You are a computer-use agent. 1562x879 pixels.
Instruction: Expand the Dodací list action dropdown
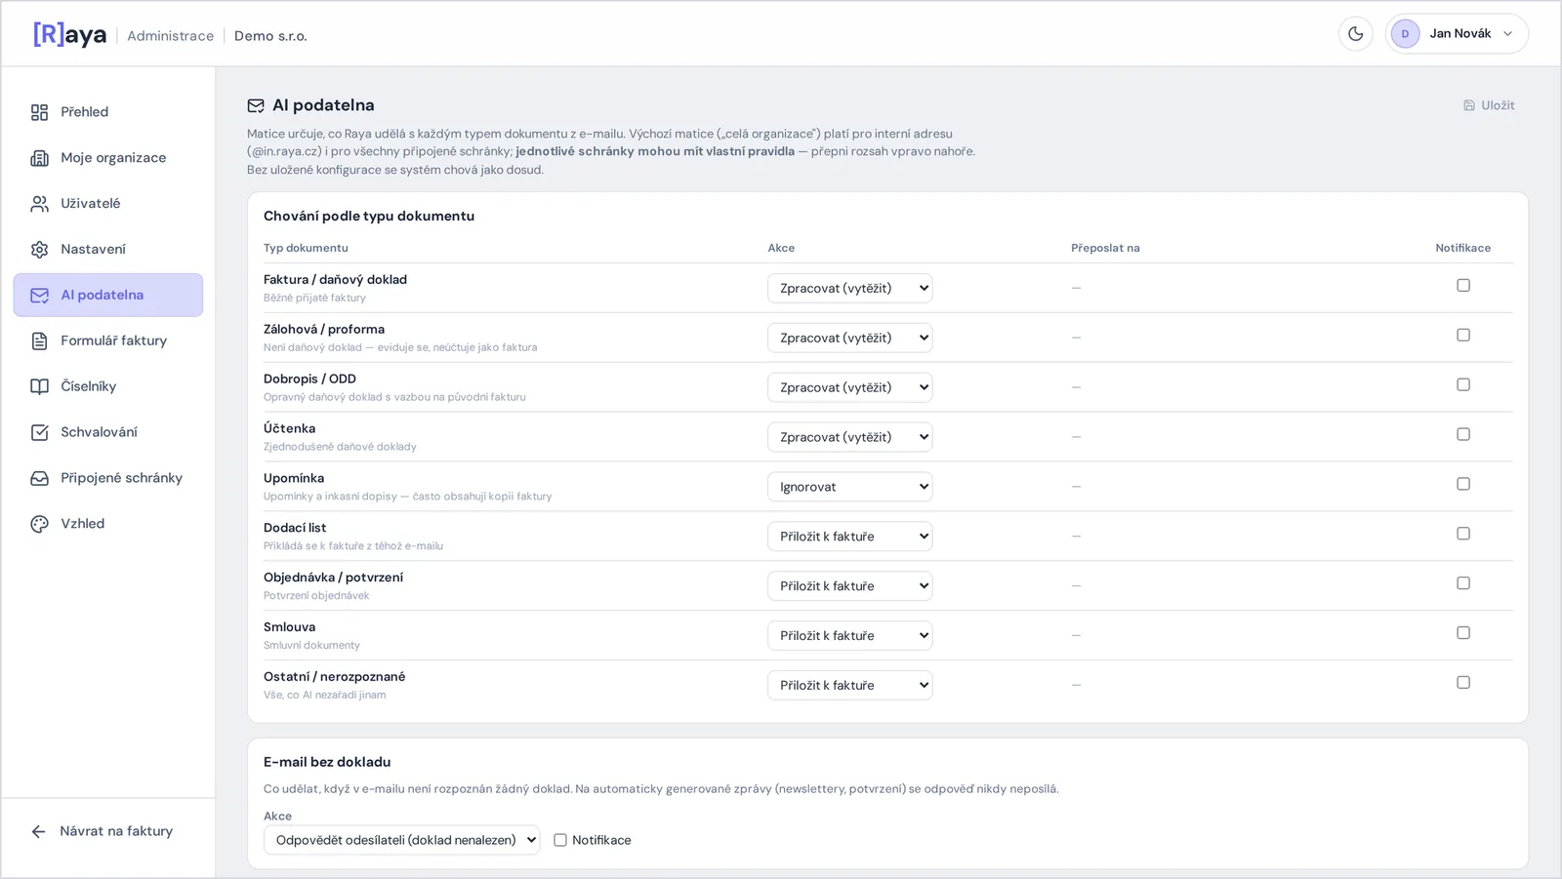point(849,537)
